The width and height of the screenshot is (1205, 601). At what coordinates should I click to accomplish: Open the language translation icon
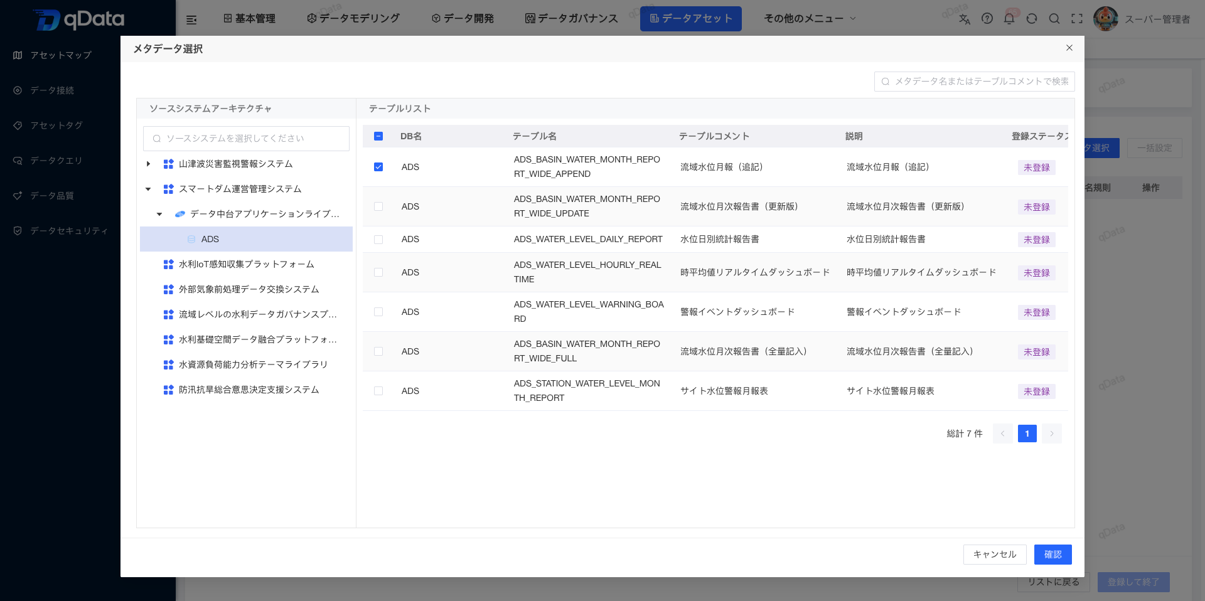point(965,19)
